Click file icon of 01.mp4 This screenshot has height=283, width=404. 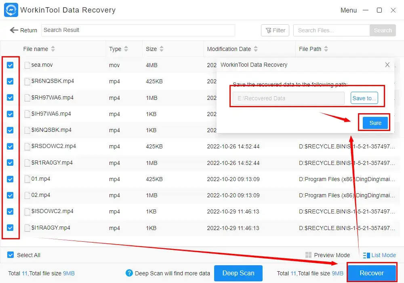point(27,179)
